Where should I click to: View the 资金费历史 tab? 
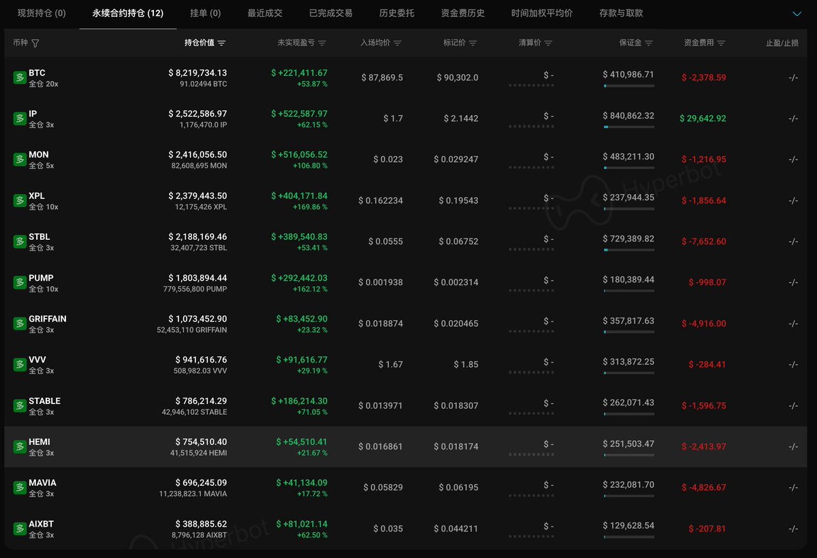pyautogui.click(x=463, y=13)
